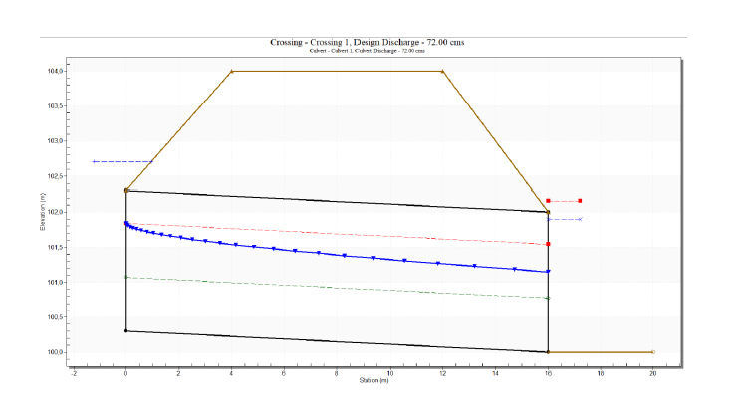Click the culvert discharge subtitle text
This screenshot has height=413, width=735.
pyautogui.click(x=367, y=51)
